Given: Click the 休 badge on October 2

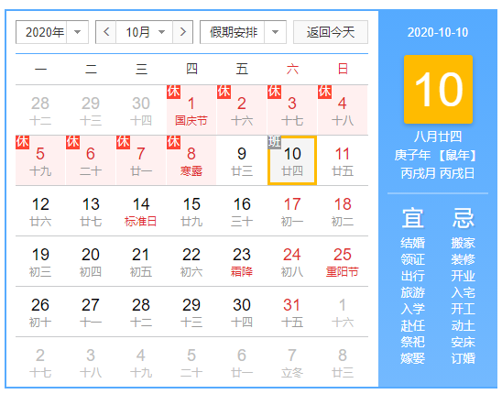Looking at the screenshot, I should tap(224, 92).
